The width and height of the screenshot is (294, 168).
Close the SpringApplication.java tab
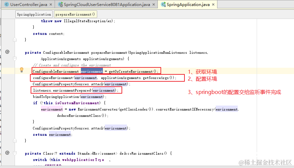coord(213,5)
